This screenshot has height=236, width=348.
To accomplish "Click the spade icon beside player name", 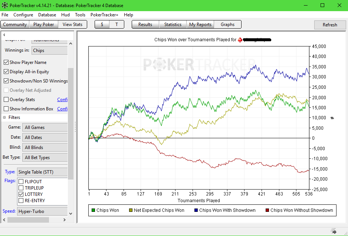I will (x=240, y=40).
